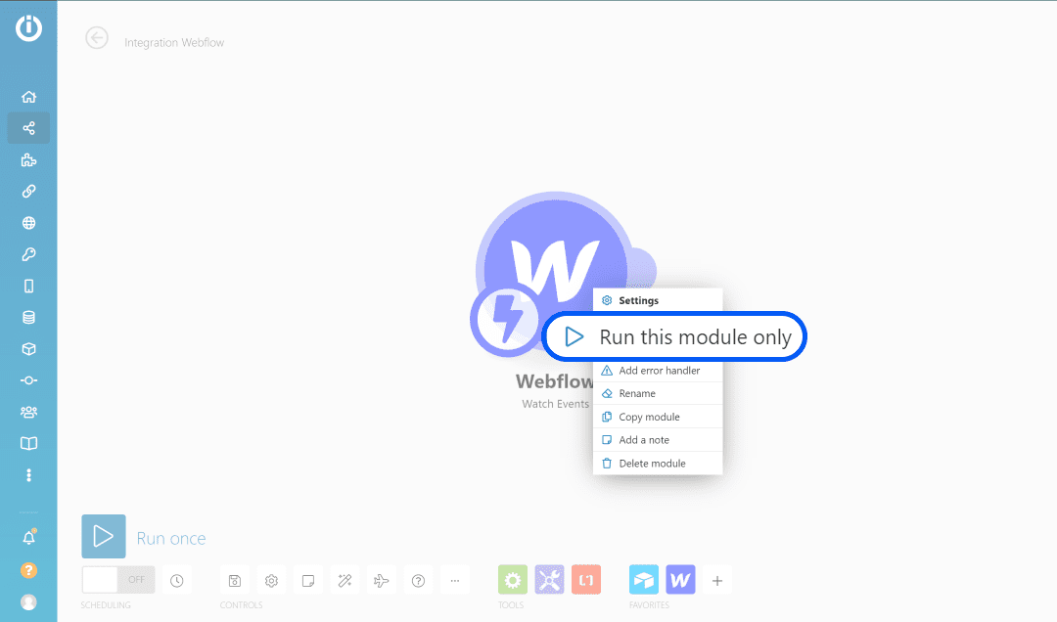Choose Copy module option
The height and width of the screenshot is (622, 1057).
point(658,418)
